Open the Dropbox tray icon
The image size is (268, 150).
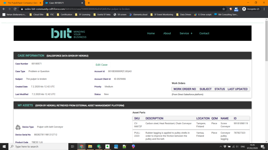tap(225, 146)
